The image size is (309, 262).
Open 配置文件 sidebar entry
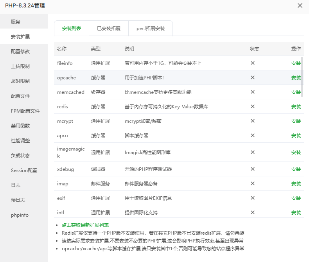coord(24,96)
